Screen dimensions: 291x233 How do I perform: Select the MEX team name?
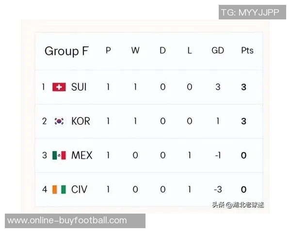pos(81,155)
